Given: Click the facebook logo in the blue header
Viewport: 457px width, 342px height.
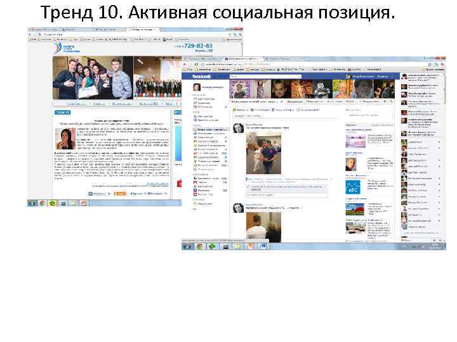Looking at the screenshot, I should [201, 77].
